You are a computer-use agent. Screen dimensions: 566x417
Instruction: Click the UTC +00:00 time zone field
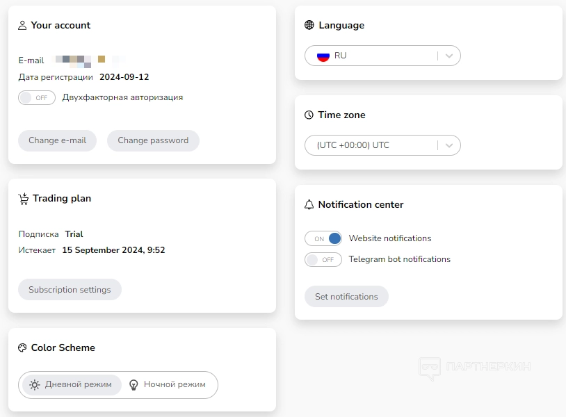tap(369, 145)
